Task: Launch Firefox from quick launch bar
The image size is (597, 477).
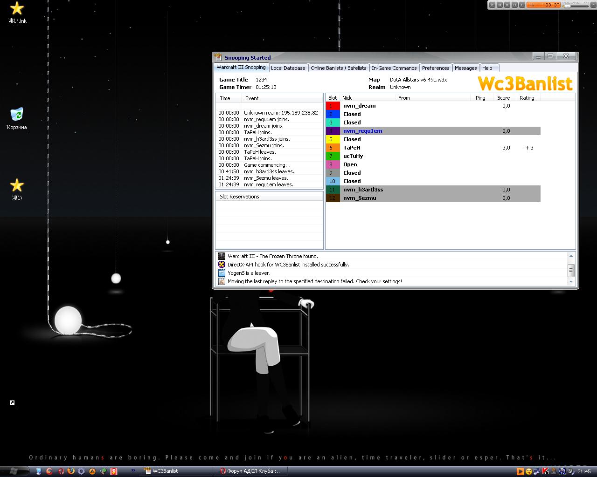Action: coord(71,471)
